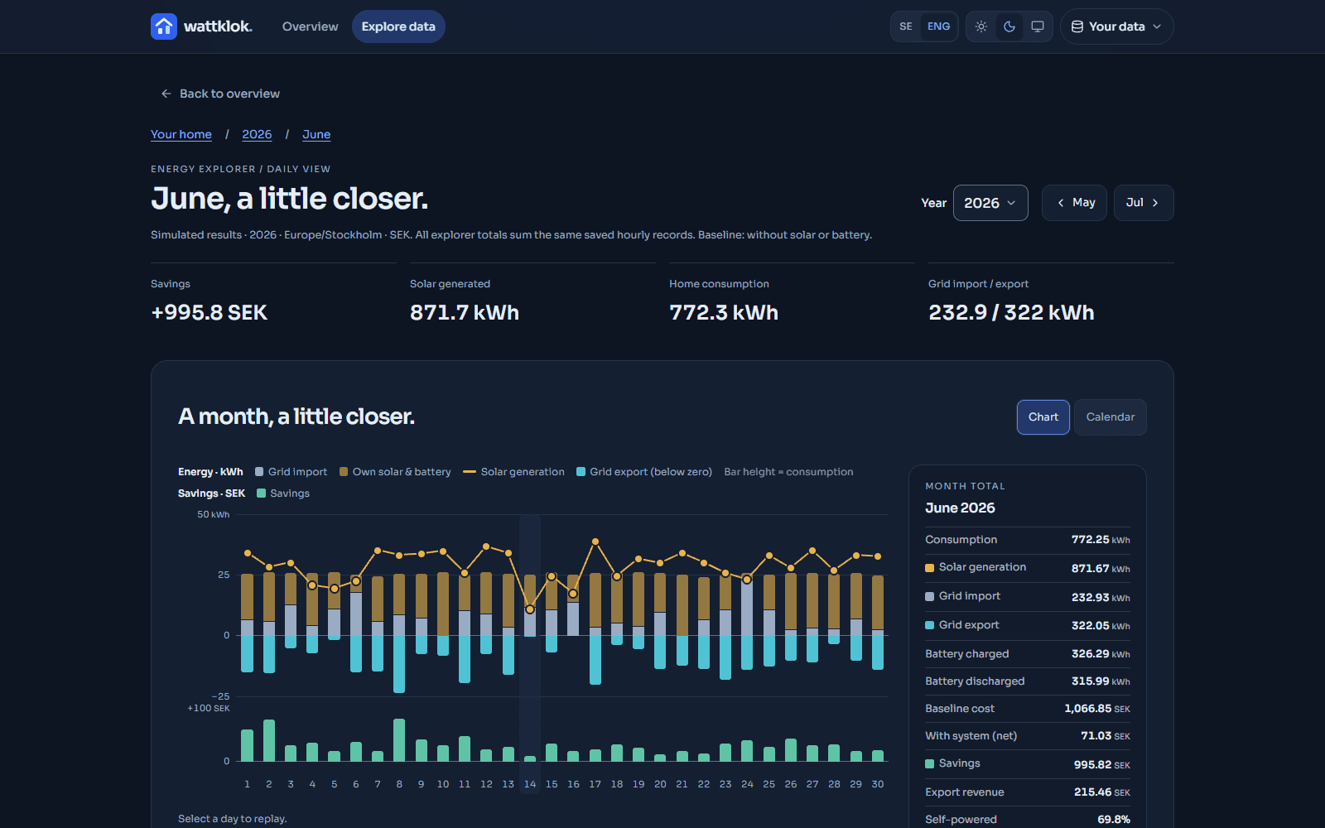Click Grid import legend swatch
Image resolution: width=1325 pixels, height=828 pixels.
coord(259,472)
